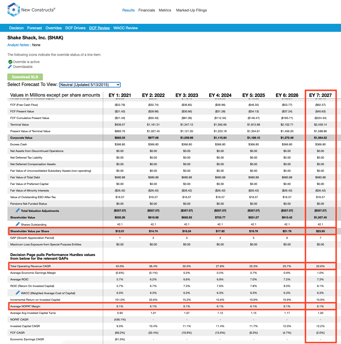Click the EY 3: 2023 column header
The width and height of the screenshot is (341, 344).
187,95
